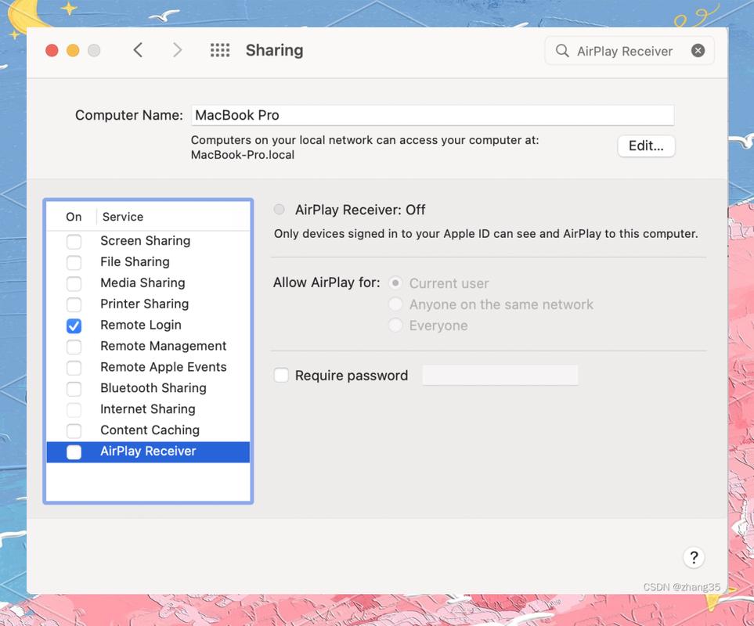This screenshot has height=626, width=754.
Task: Select the Bluetooth Sharing service row
Action: (x=148, y=388)
